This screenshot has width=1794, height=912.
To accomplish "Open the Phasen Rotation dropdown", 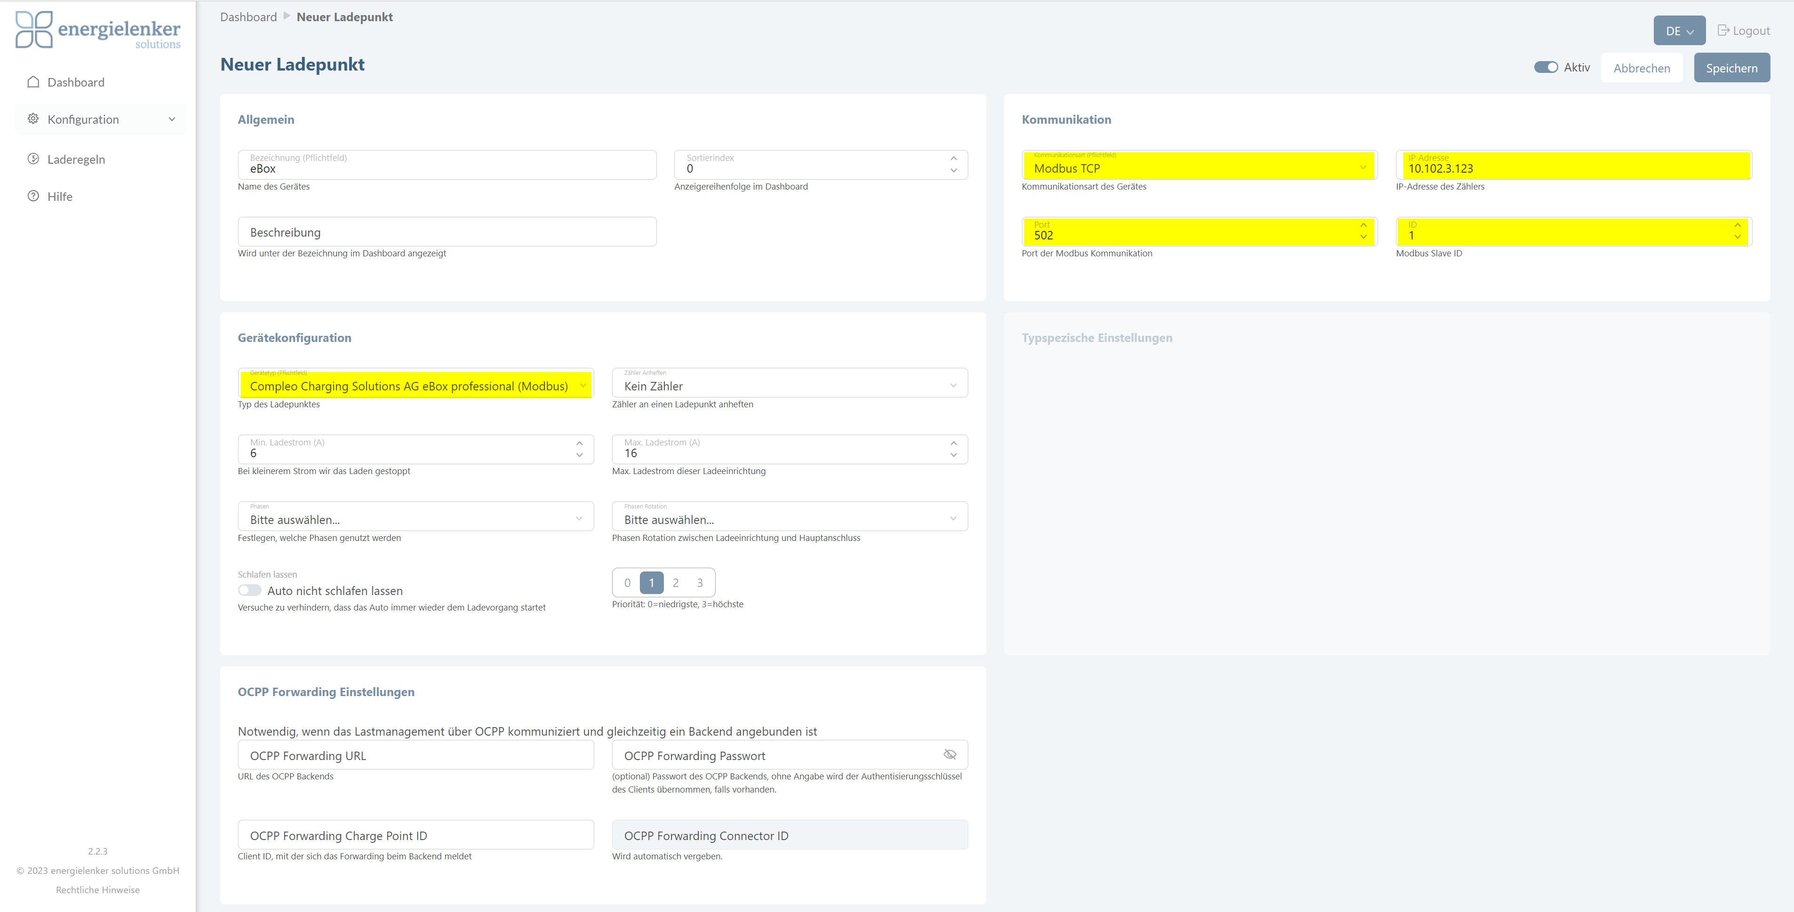I will [789, 519].
